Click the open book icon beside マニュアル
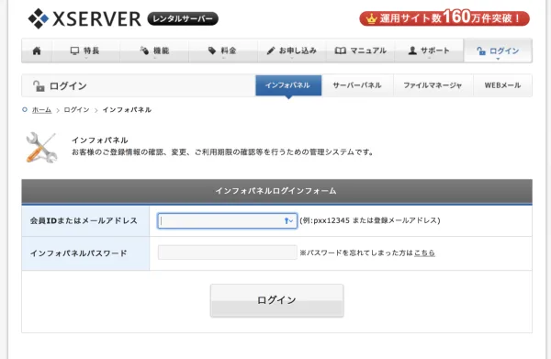This screenshot has width=551, height=359. (340, 50)
